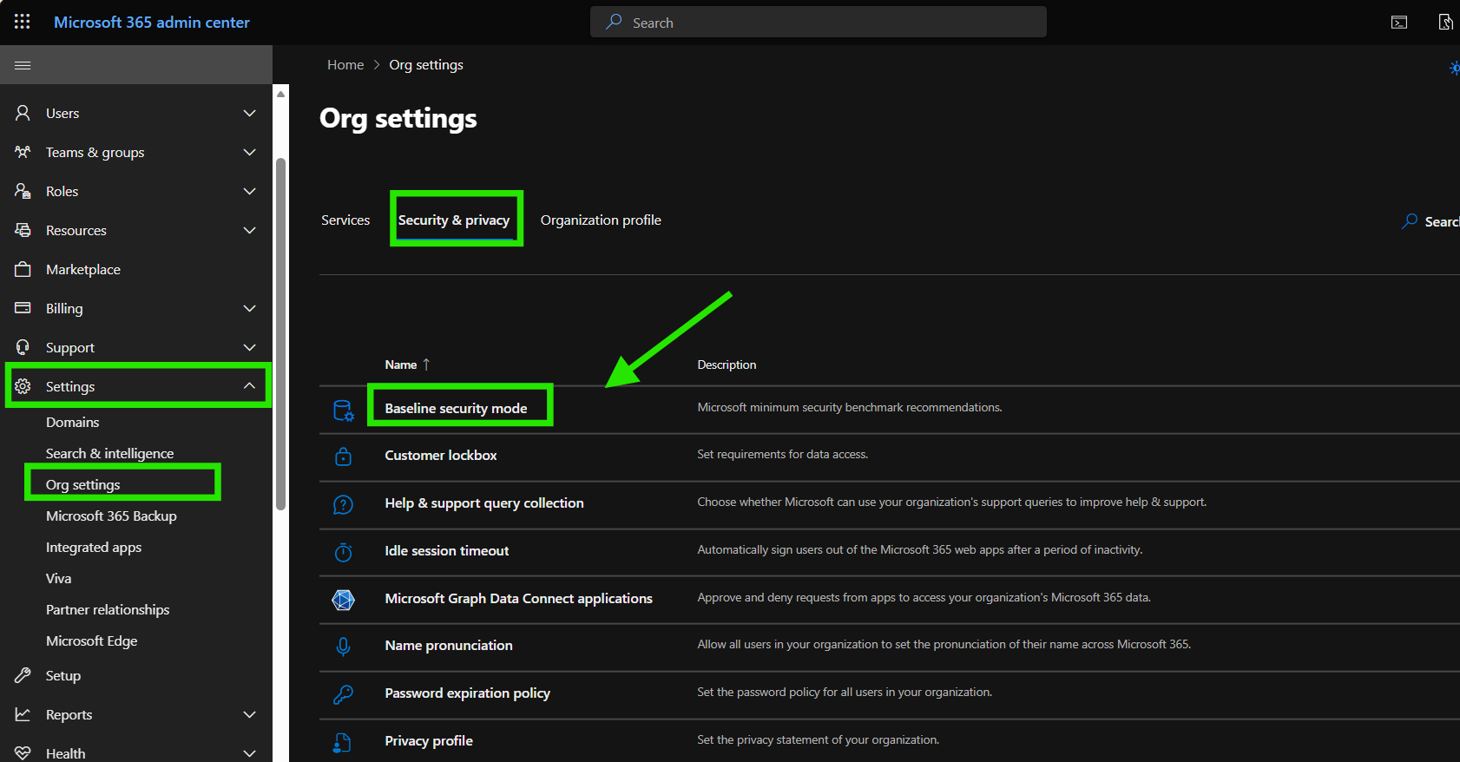Click the Health heart icon
The height and width of the screenshot is (762, 1460).
[x=23, y=753]
